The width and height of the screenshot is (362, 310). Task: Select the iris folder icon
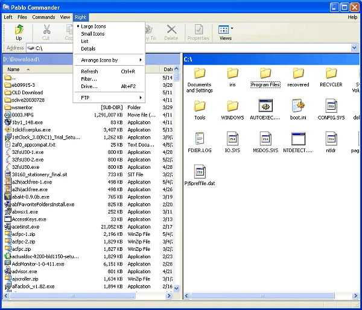(x=232, y=73)
